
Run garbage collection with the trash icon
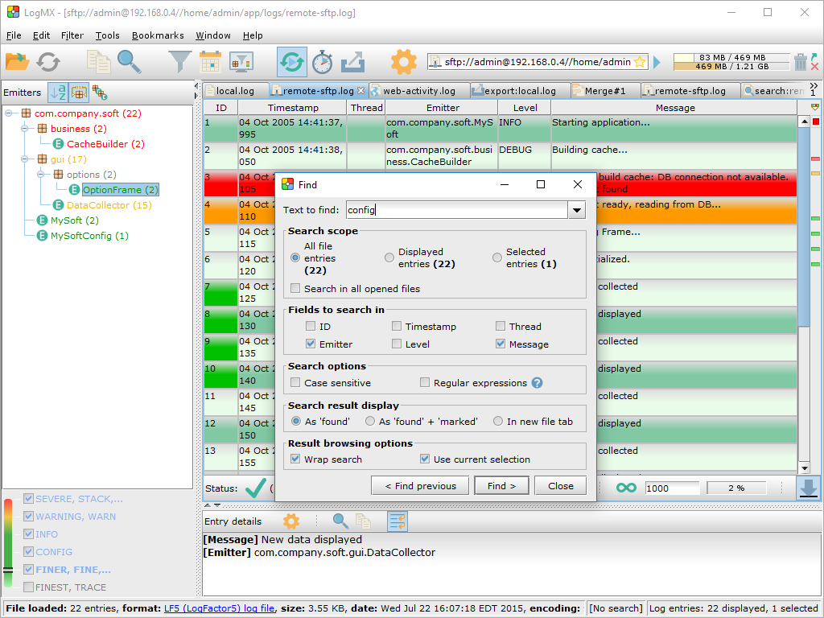(x=801, y=62)
